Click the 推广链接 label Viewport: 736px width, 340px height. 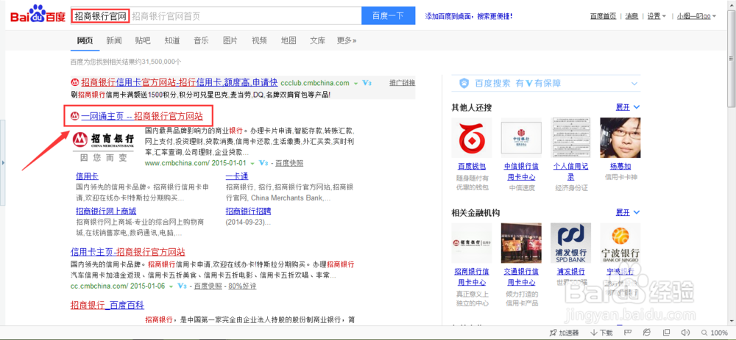tap(403, 83)
